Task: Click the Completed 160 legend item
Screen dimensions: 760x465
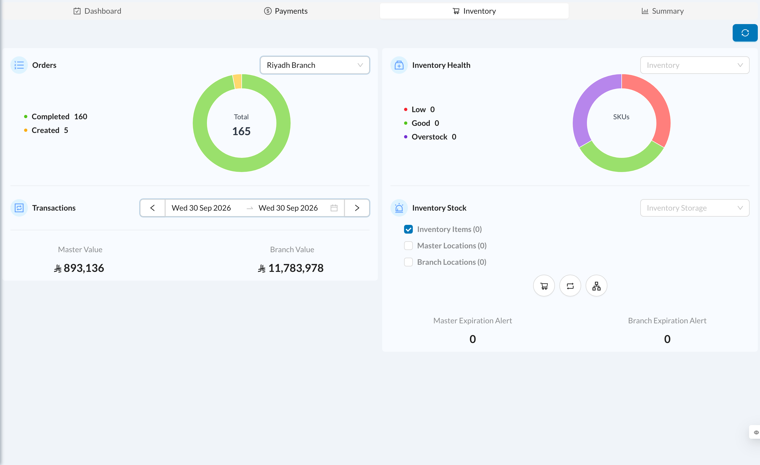Action: (x=55, y=117)
